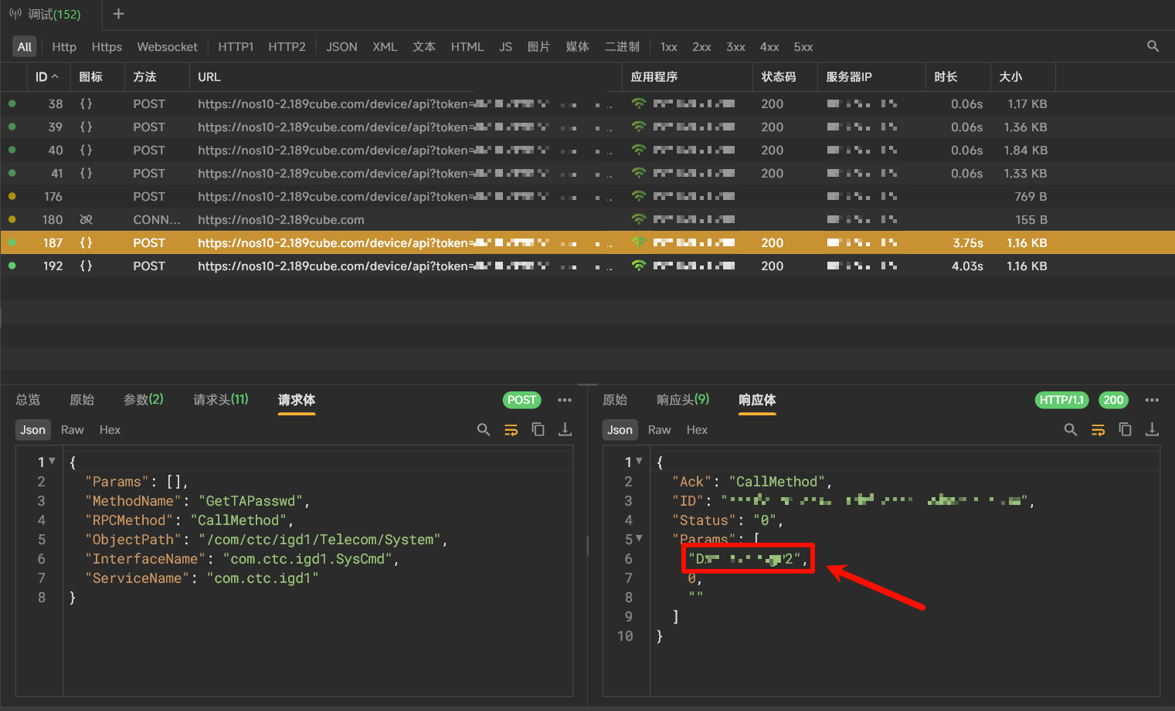The image size is (1175, 711).
Task: Open the 响应体 response body tab
Action: 757,400
